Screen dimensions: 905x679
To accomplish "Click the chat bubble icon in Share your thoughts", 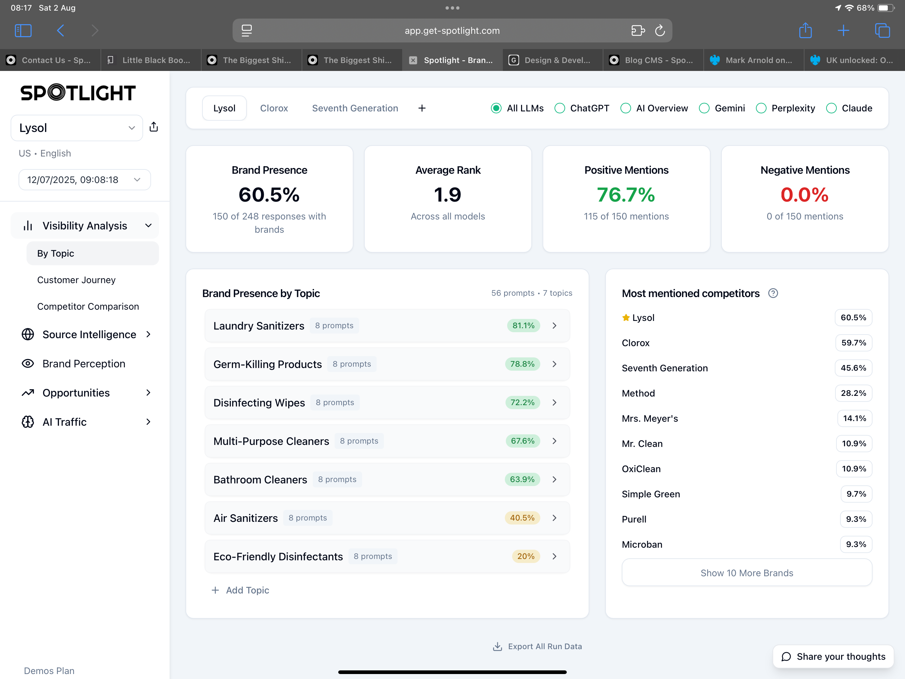I will click(x=786, y=657).
